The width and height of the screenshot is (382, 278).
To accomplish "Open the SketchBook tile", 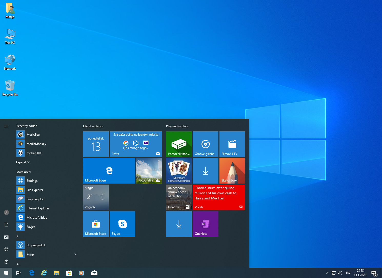I will coord(232,171).
